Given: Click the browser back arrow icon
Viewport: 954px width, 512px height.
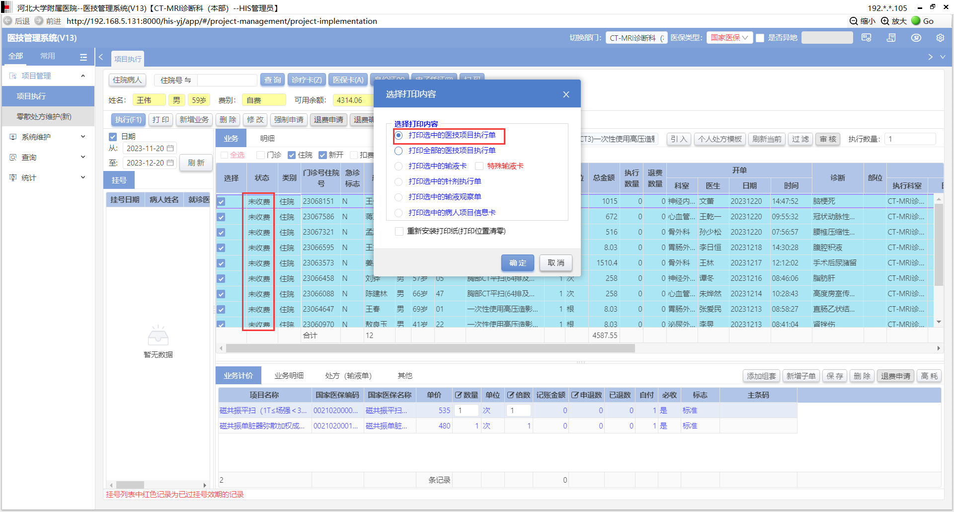Looking at the screenshot, I should 8,21.
